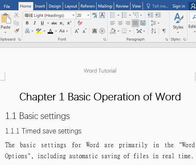Switch to the Insert tab
The height and width of the screenshot is (165, 196).
(x=40, y=6)
